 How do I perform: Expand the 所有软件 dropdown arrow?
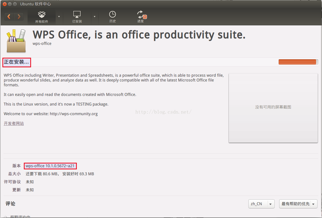[x=59, y=17]
